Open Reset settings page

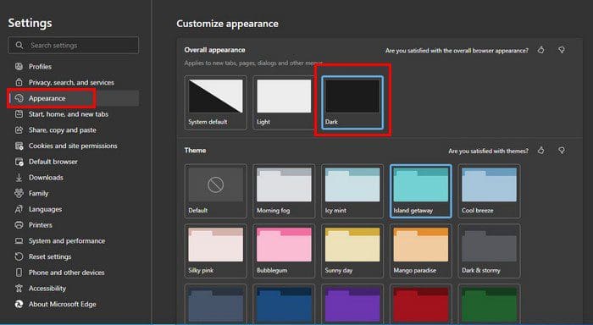click(x=74, y=256)
